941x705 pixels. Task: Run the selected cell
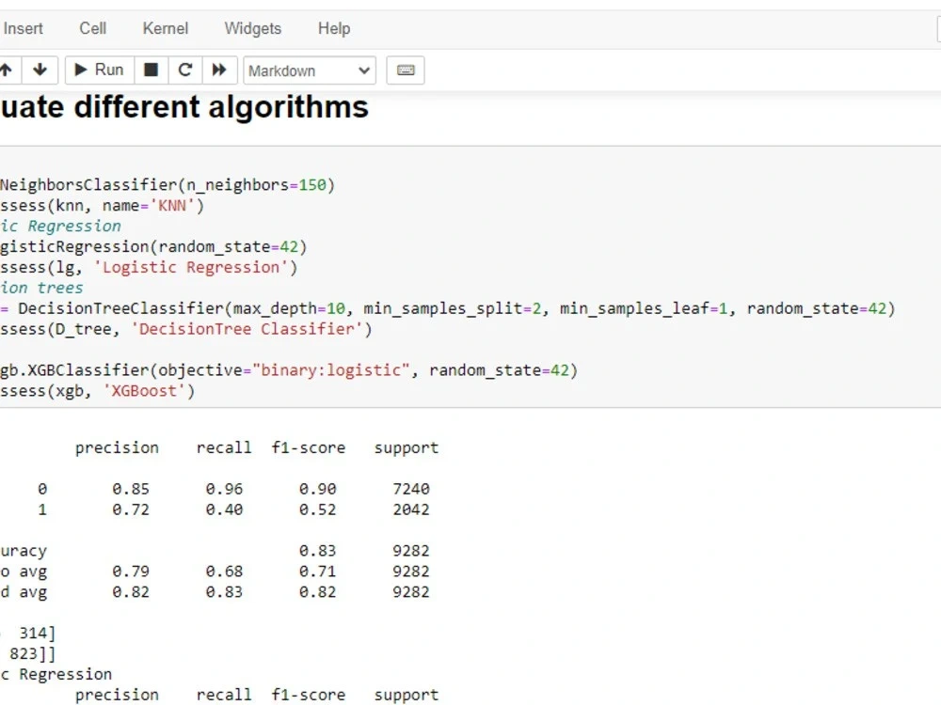(99, 70)
